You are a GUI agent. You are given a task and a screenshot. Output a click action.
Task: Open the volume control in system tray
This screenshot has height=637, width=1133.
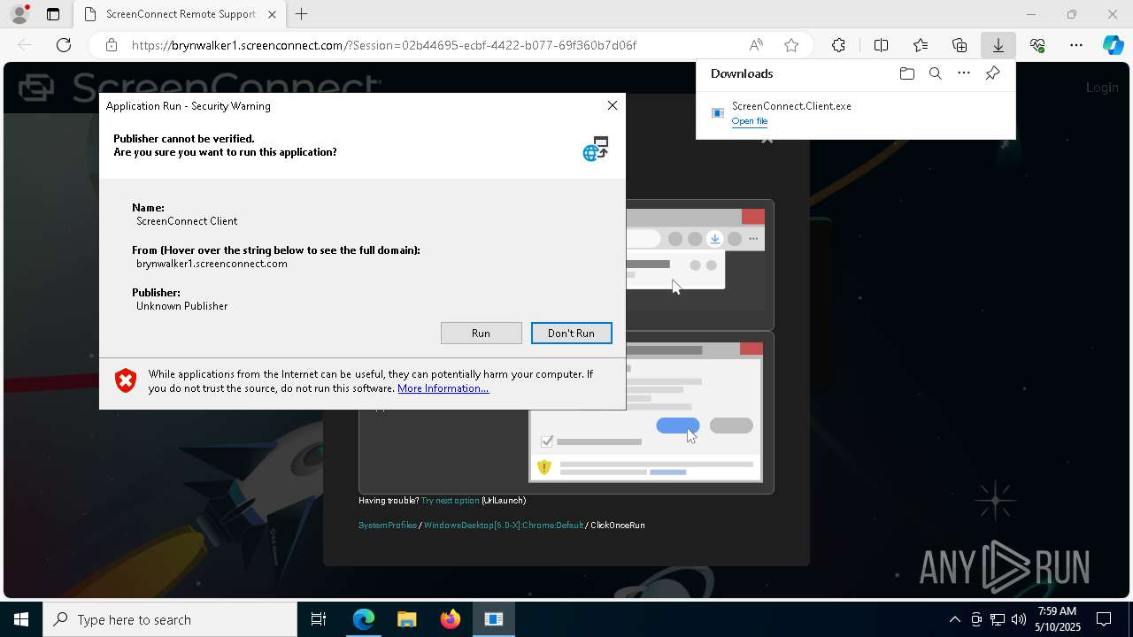coord(1018,619)
